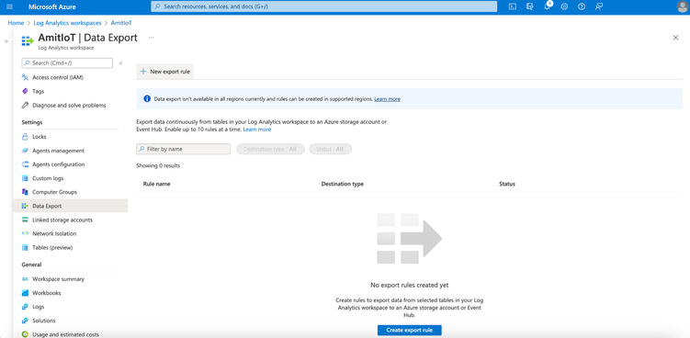Open the Directories and subscriptions filter icon
The image size is (690, 338).
coord(530,6)
